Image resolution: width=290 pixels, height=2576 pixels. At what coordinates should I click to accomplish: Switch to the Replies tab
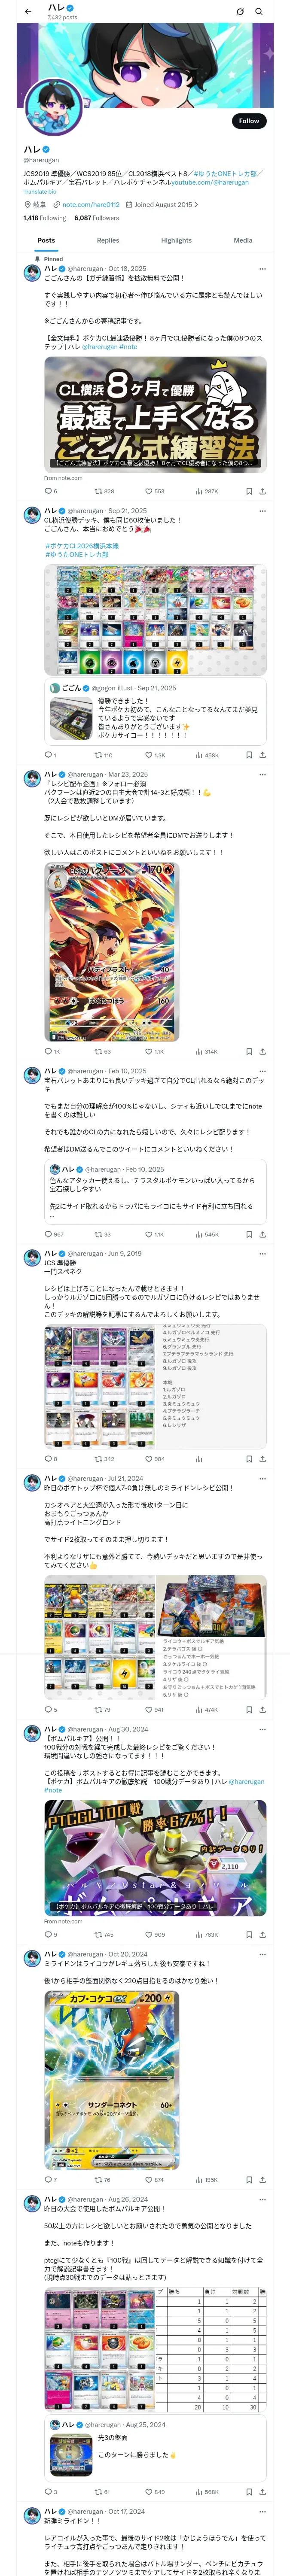108,240
